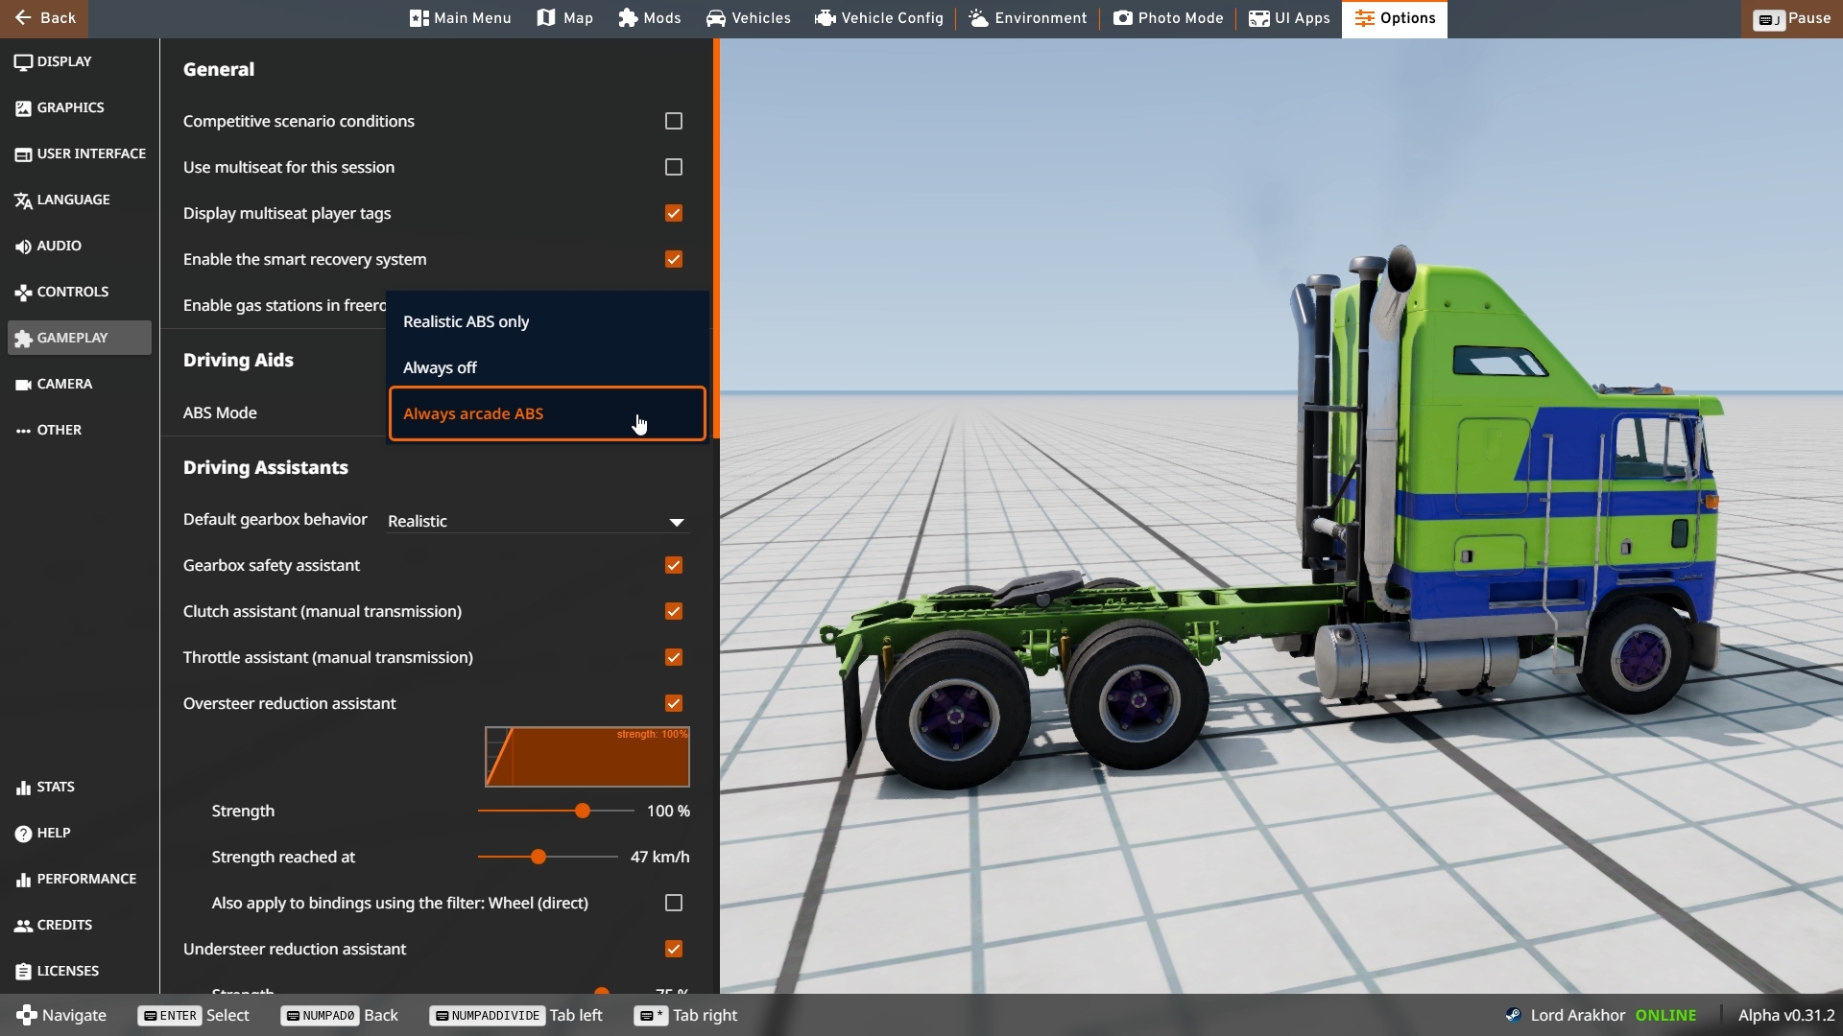
Task: Open the Controls settings category
Action: [x=72, y=292]
